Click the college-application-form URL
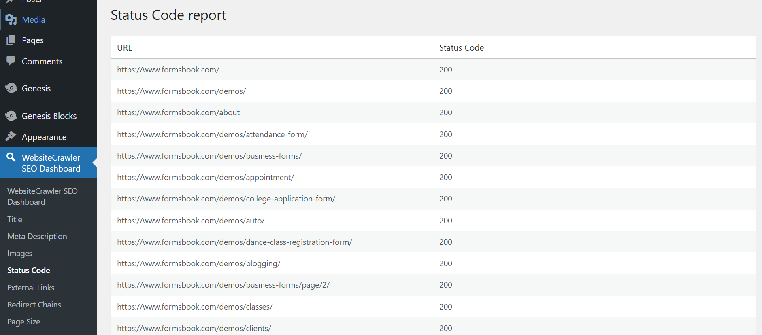The image size is (762, 335). (x=226, y=199)
